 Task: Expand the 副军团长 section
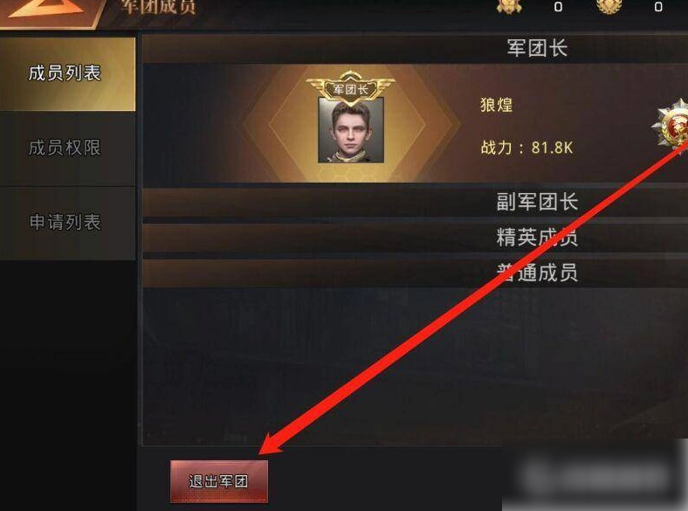pos(415,203)
